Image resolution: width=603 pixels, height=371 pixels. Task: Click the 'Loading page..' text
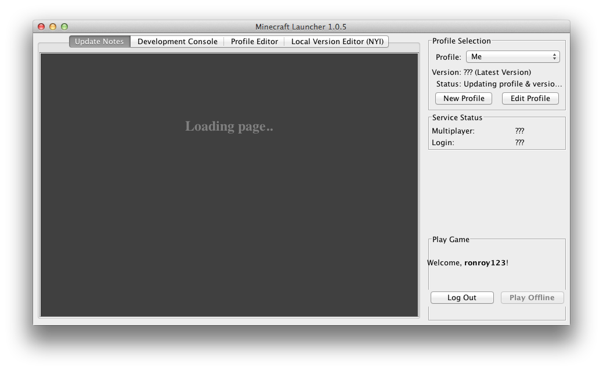point(229,126)
